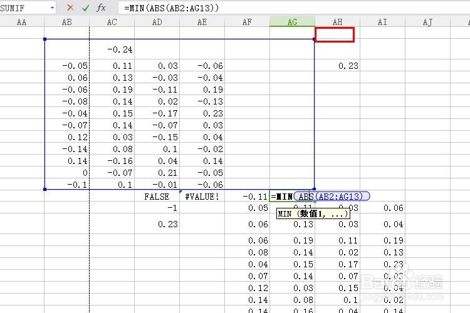Click the cell with -0.16 in column AC
This screenshot has width=470, height=313.
[112, 160]
